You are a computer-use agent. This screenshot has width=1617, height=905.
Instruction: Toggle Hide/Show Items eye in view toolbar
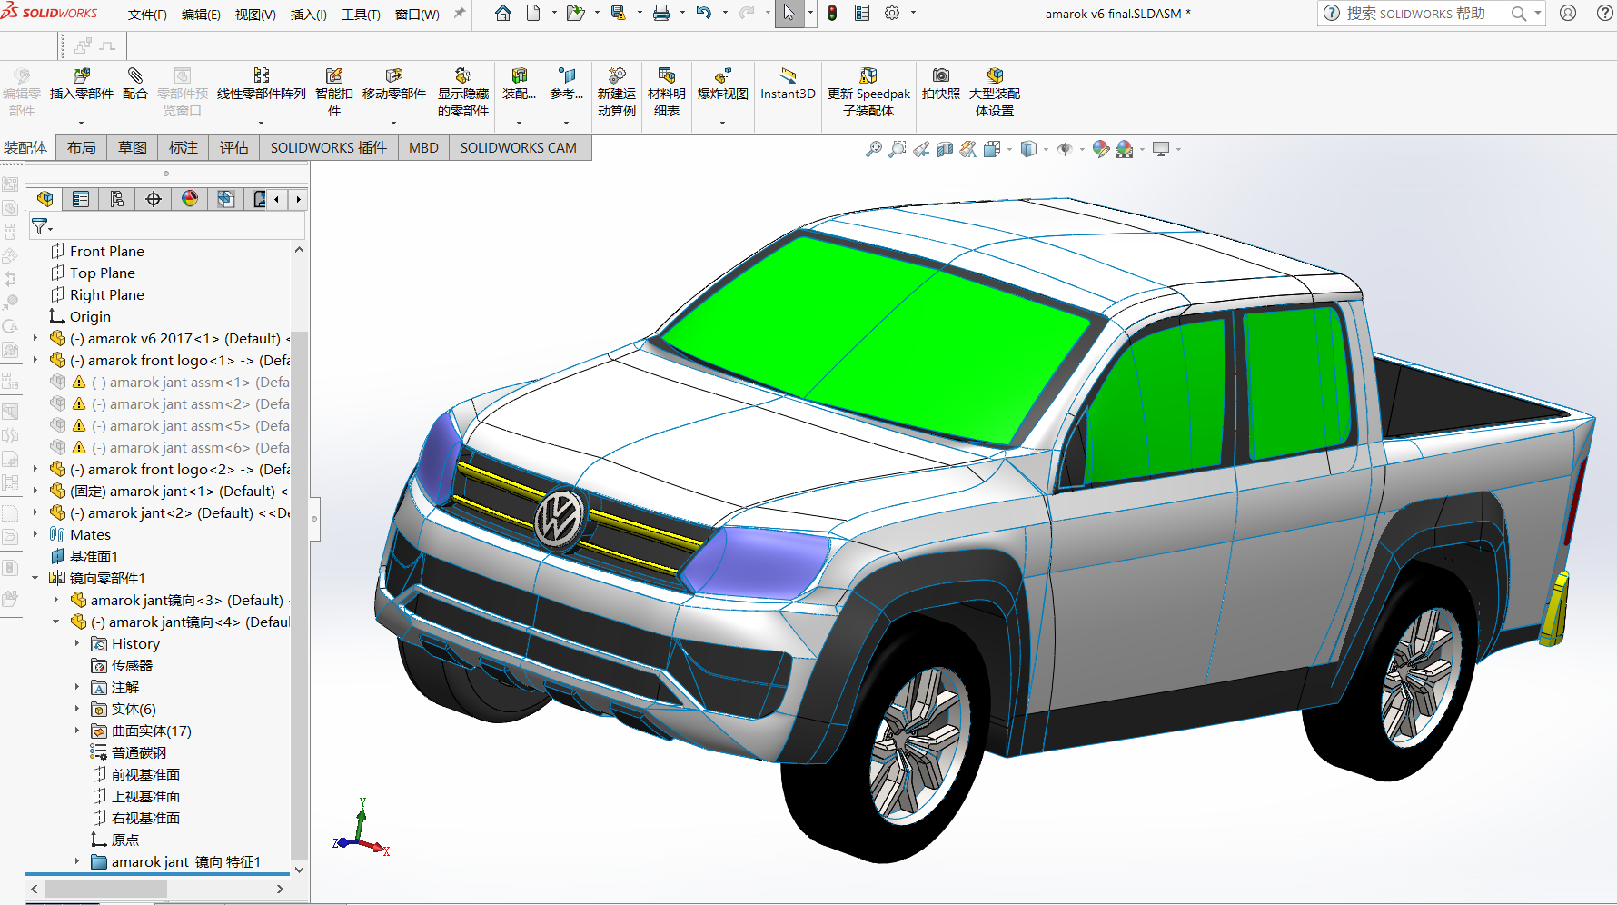[1064, 149]
